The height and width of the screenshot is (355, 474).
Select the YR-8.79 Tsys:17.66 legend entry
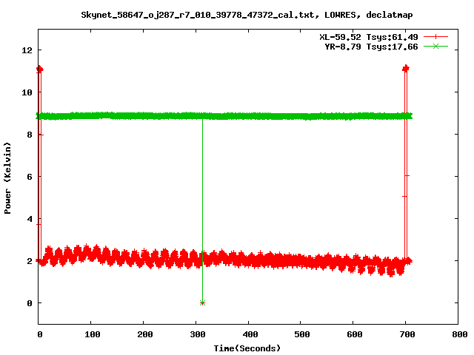point(371,47)
